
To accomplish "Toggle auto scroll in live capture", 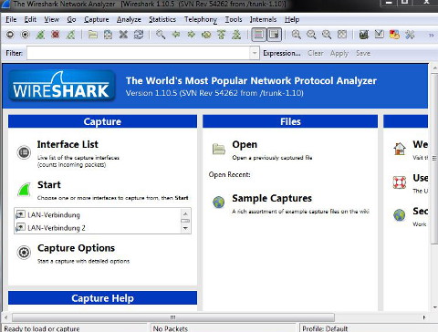I will (x=275, y=35).
